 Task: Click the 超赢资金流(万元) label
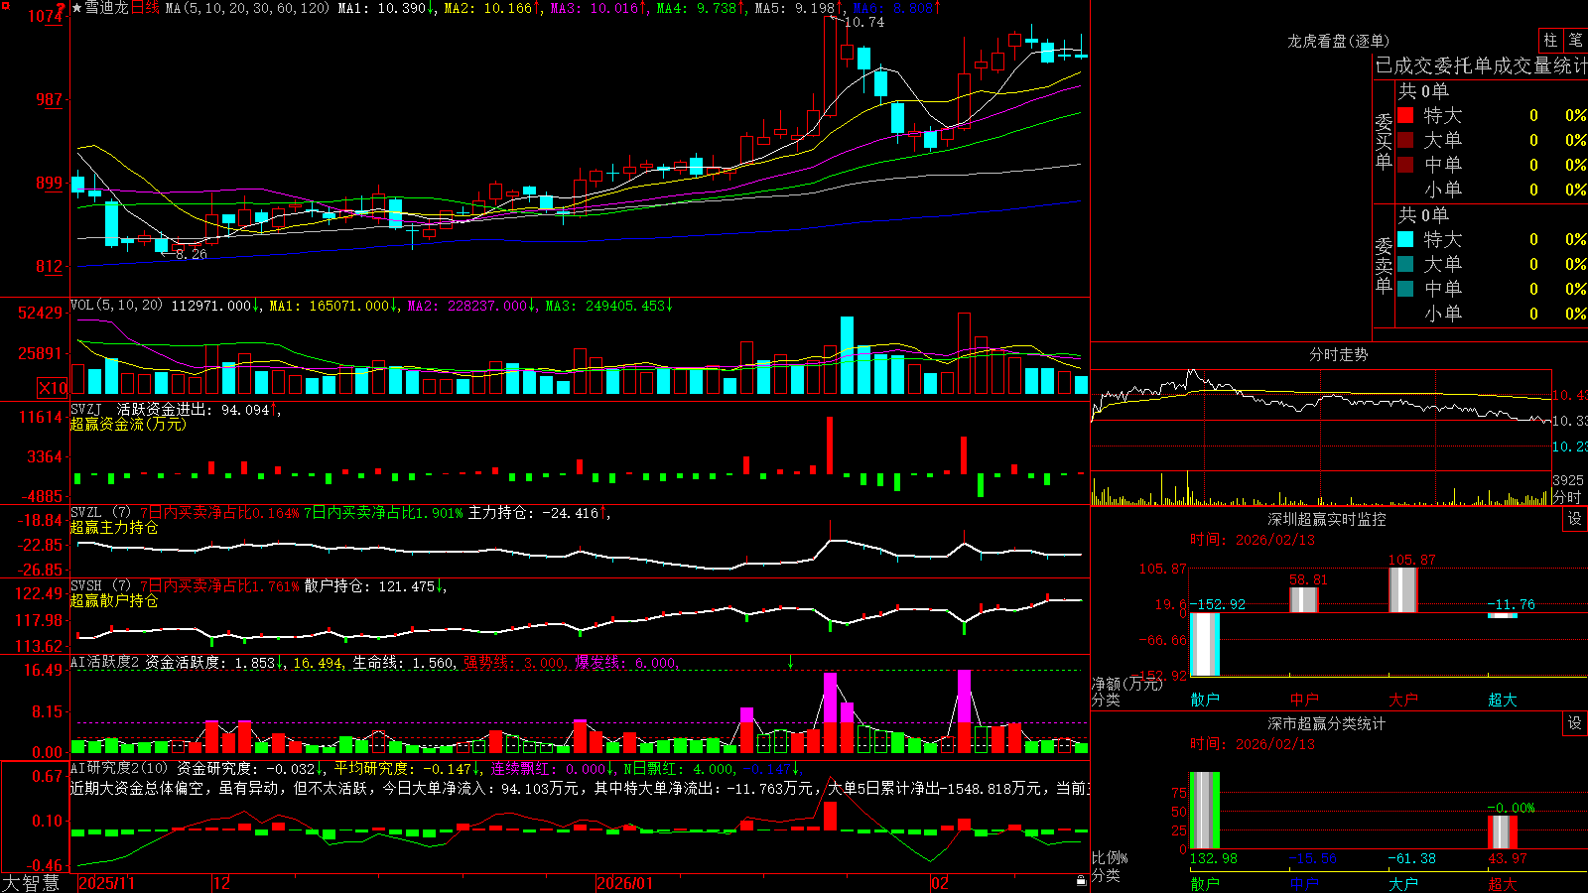(128, 424)
